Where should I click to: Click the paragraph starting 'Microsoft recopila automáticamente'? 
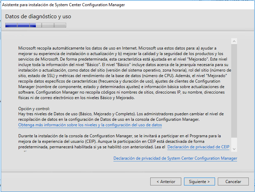coord(125,73)
